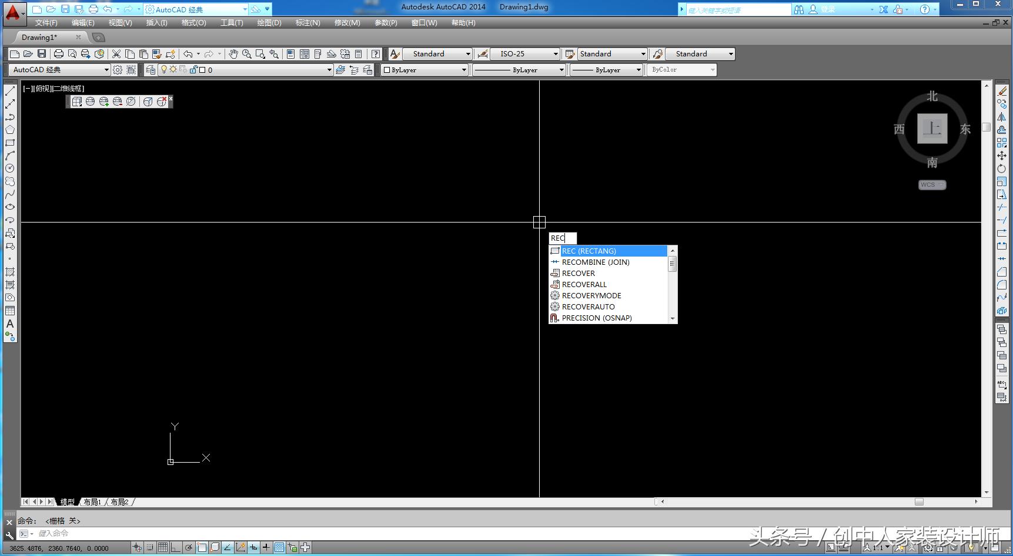1013x556 pixels.
Task: Toggle Object Snap Tracking in status bar
Action: pyautogui.click(x=228, y=548)
